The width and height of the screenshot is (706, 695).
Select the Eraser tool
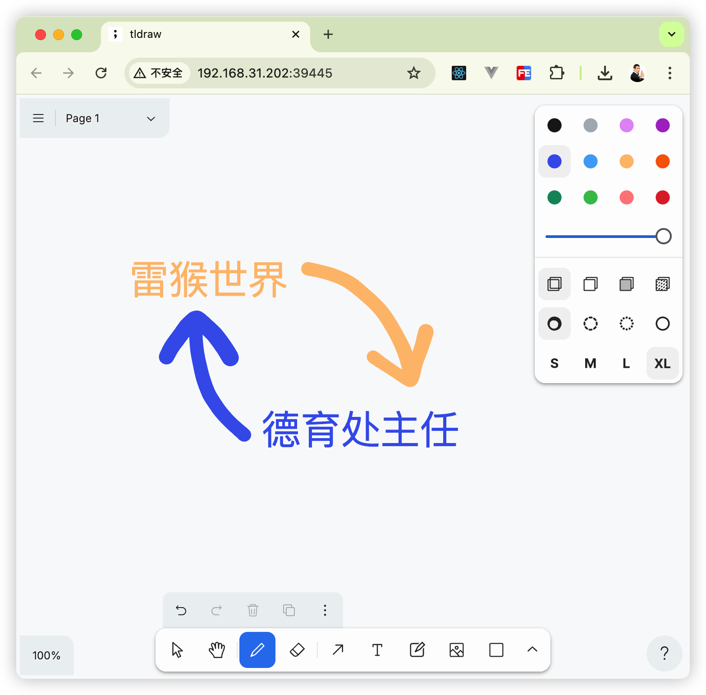click(297, 650)
